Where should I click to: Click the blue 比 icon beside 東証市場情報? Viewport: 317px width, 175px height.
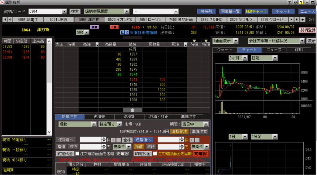[122, 33]
